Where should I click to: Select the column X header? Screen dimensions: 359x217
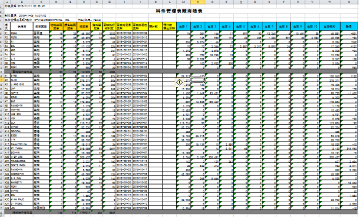coord(349,3)
